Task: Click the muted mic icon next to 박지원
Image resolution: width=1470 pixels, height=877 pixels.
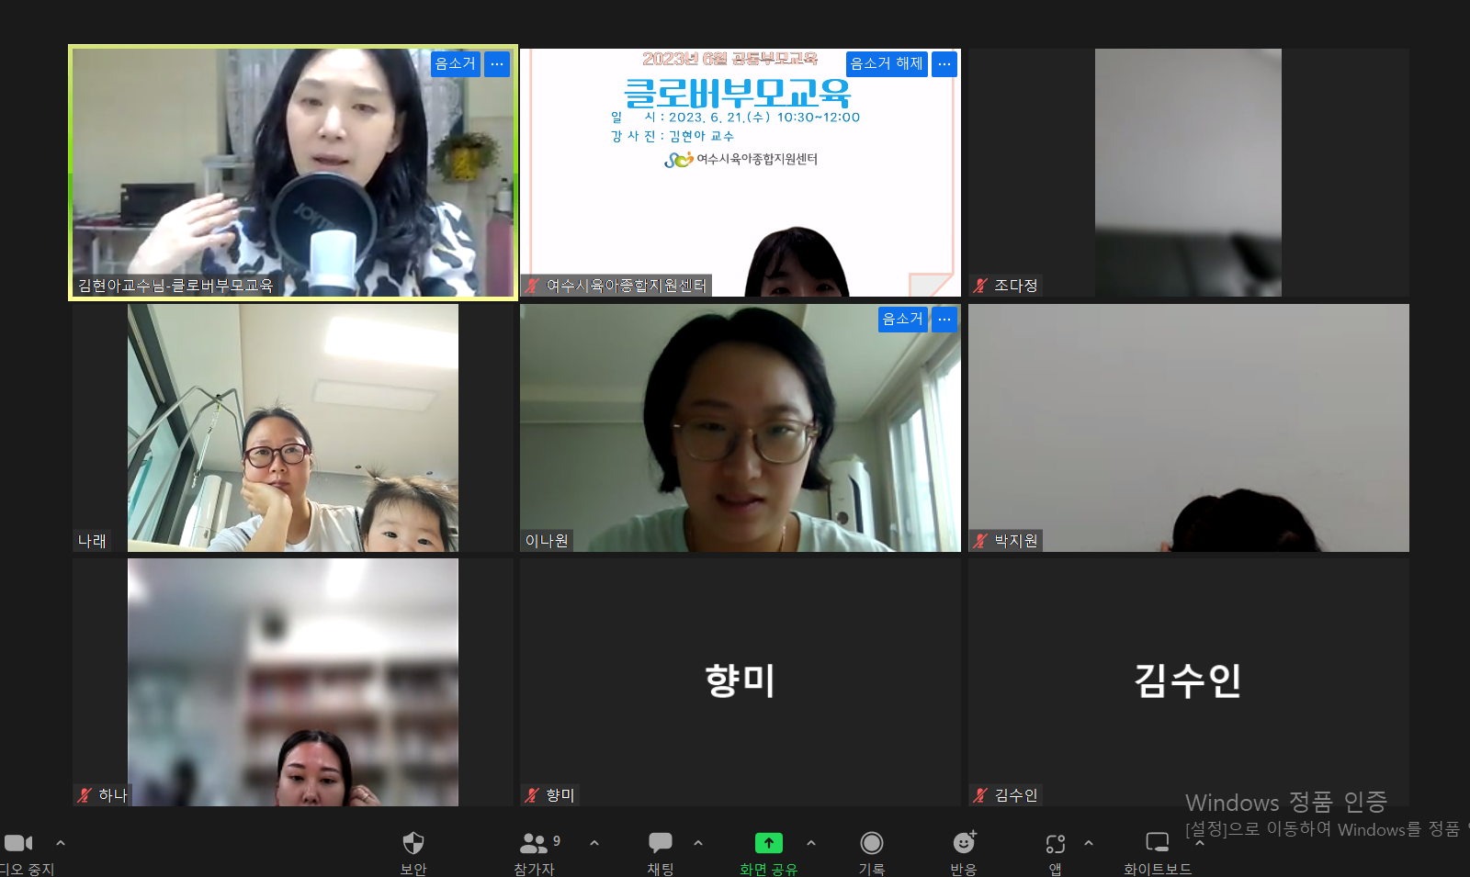Action: (980, 541)
